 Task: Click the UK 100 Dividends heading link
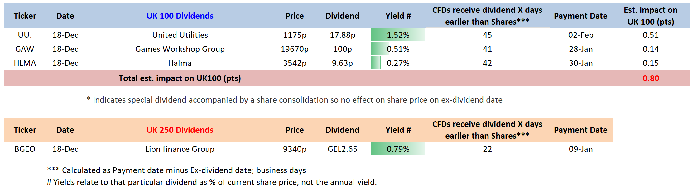180,16
